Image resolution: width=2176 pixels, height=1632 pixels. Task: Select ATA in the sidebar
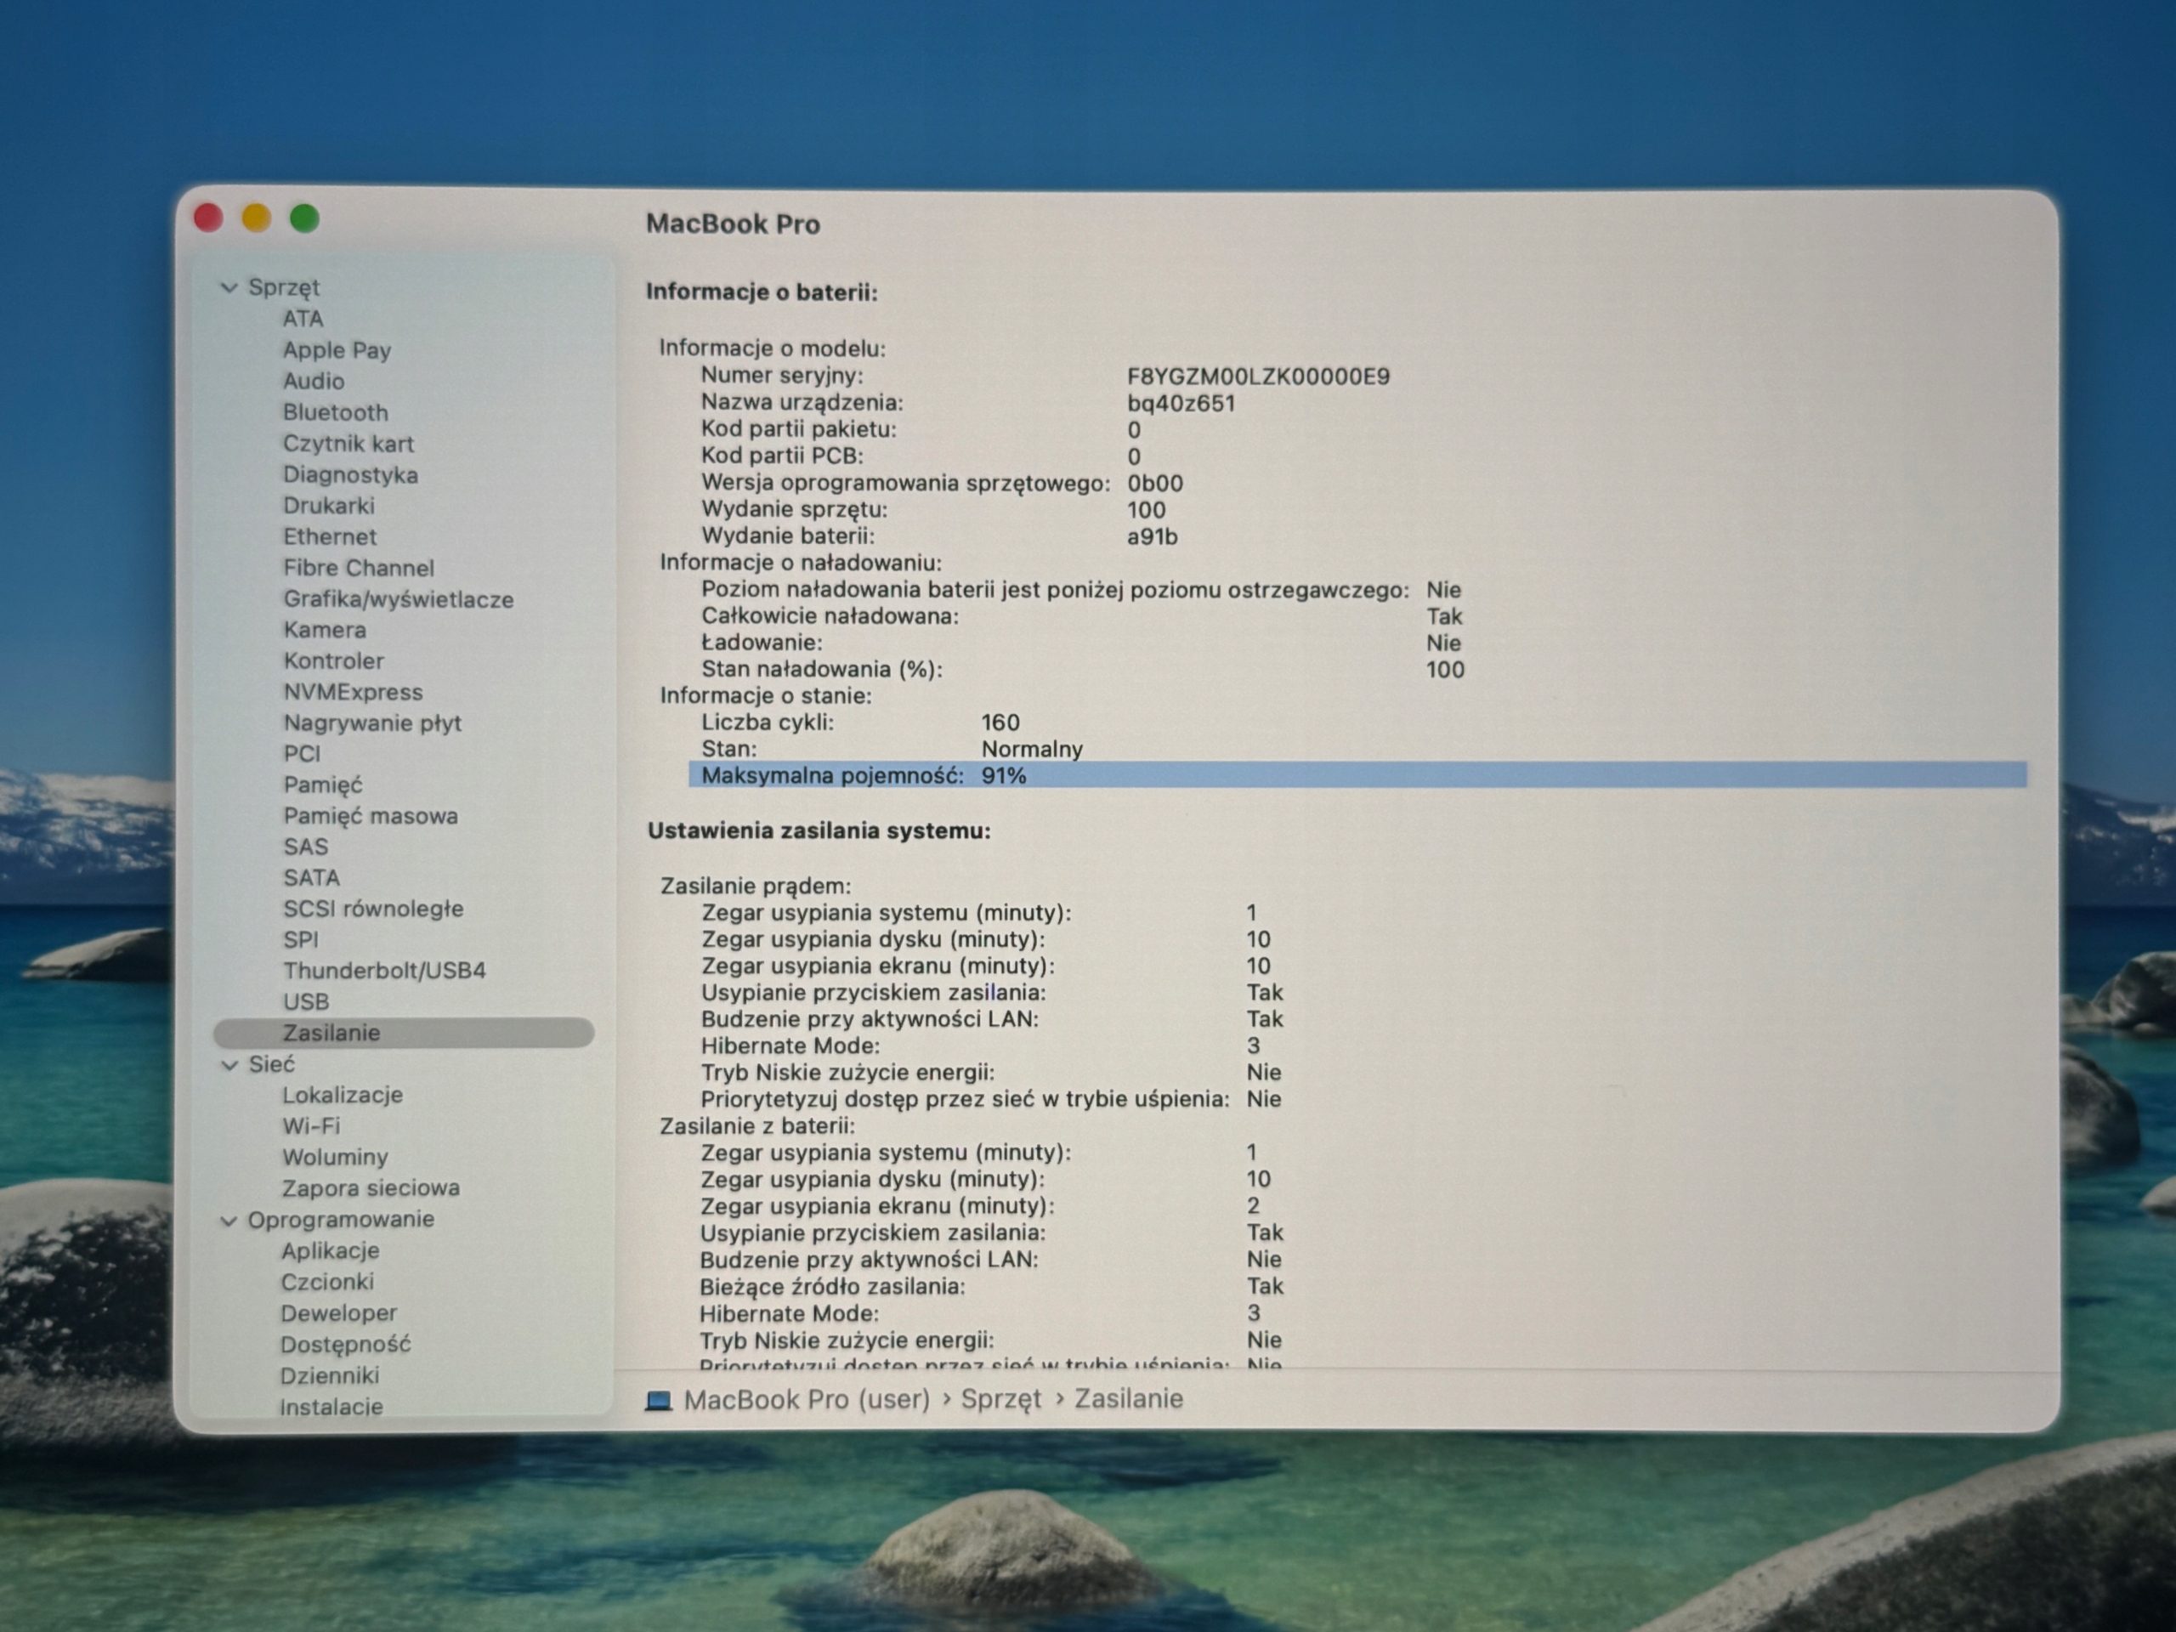point(303,319)
